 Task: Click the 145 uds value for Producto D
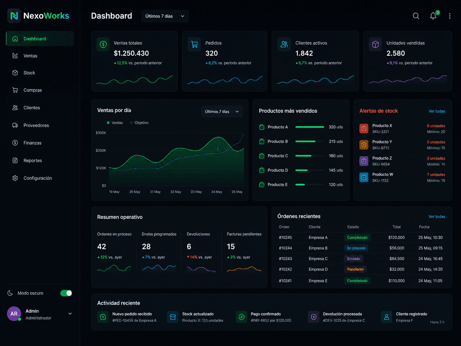tap(336, 170)
